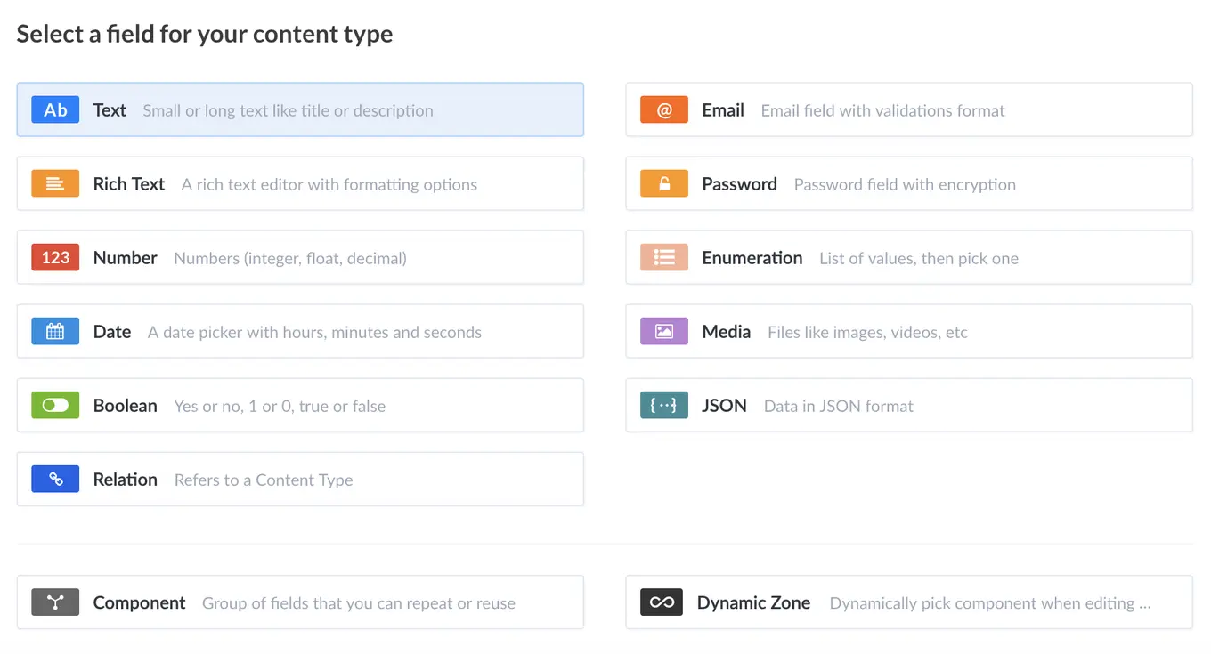The image size is (1211, 654).
Task: Select the Number field for integers
Action: coord(300,257)
